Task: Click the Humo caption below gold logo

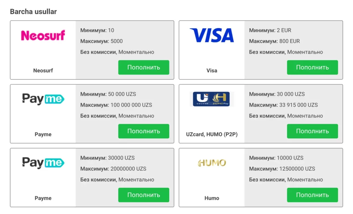Action: click(212, 198)
